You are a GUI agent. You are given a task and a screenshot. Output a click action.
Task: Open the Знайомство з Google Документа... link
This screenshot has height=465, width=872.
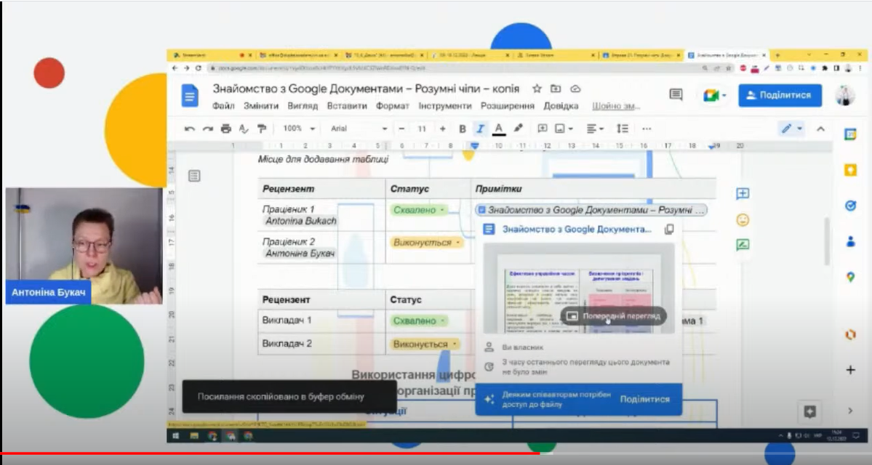577,229
